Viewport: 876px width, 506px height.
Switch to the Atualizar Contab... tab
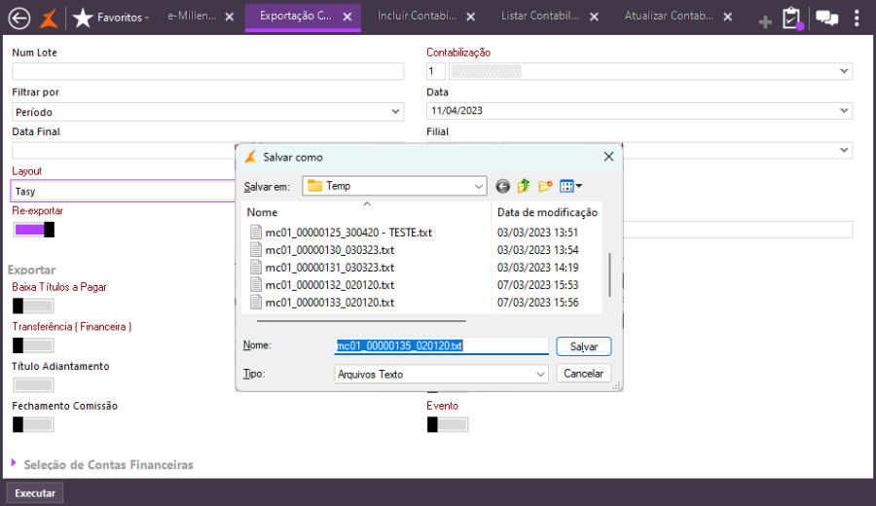click(x=669, y=17)
